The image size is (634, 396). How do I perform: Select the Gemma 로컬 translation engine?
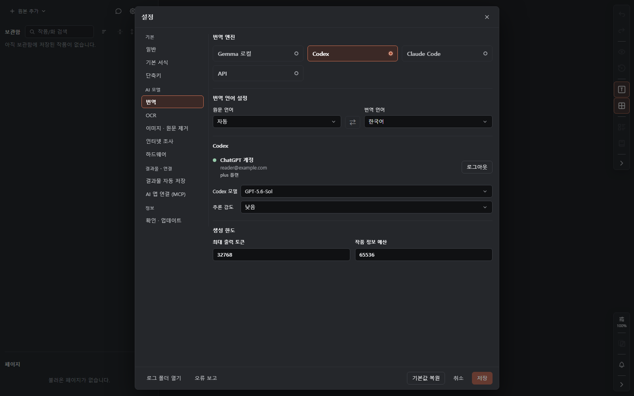click(258, 53)
